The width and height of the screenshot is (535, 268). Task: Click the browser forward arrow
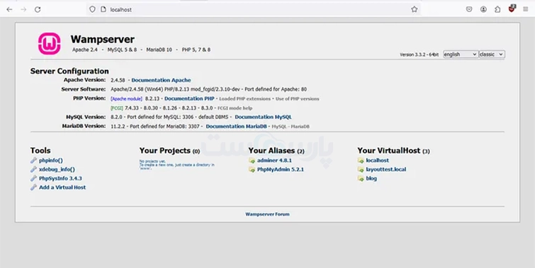coord(23,9)
